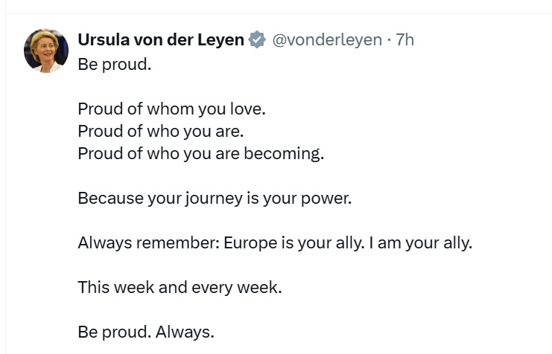The height and width of the screenshot is (354, 552).
Task: Select the line 'Proud of whom you love.'
Action: tap(172, 109)
